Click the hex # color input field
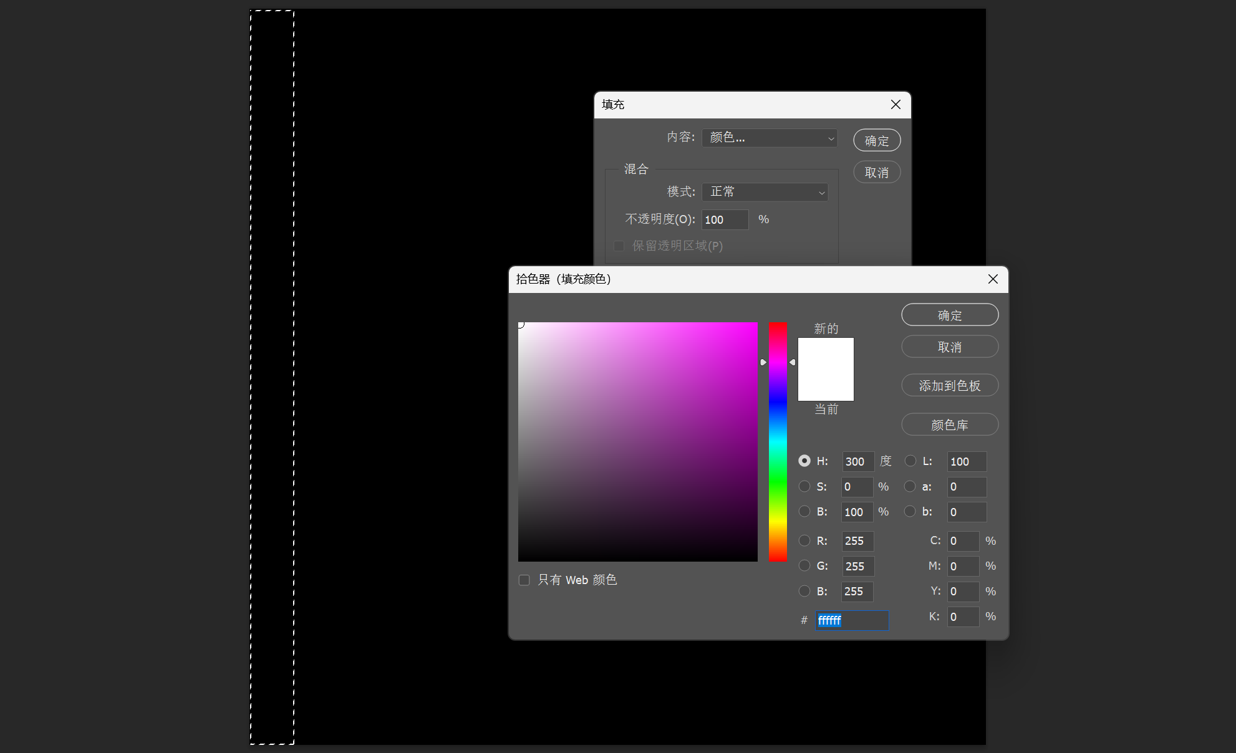This screenshot has height=753, width=1236. coord(851,620)
